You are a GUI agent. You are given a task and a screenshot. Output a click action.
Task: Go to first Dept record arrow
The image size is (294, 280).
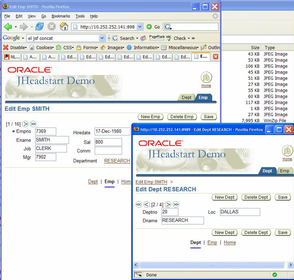pyautogui.click(x=139, y=204)
